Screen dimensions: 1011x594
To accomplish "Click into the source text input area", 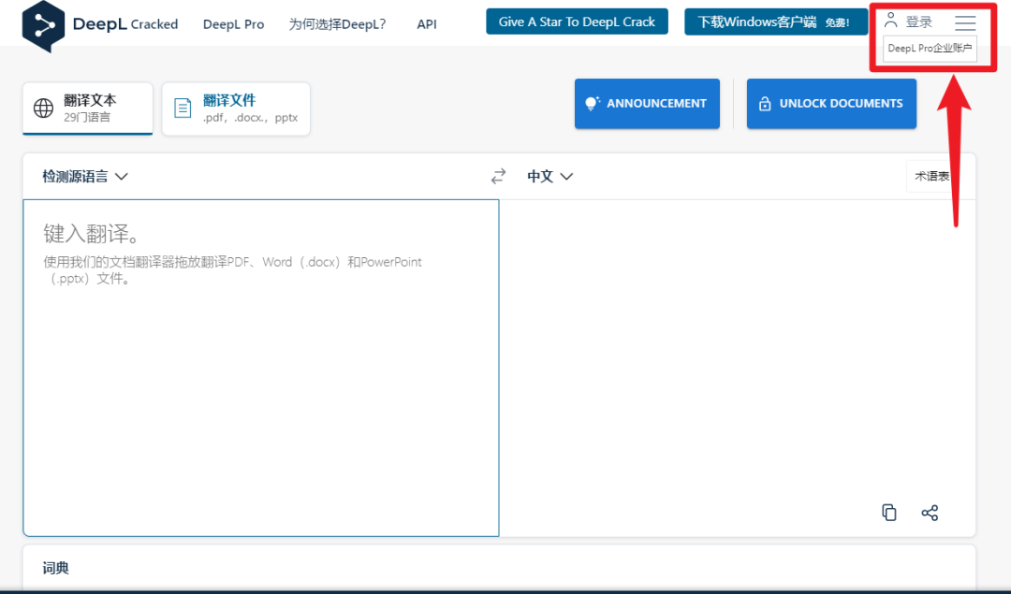I will [261, 368].
